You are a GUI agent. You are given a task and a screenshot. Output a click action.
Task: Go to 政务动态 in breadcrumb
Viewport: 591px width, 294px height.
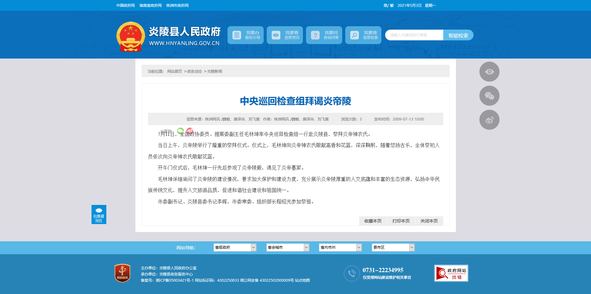click(x=194, y=71)
